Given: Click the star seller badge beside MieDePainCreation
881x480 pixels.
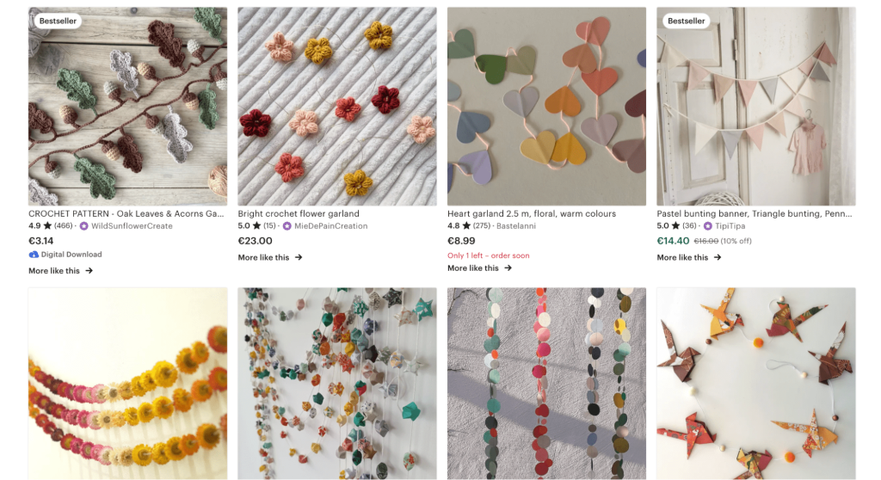Looking at the screenshot, I should 287,226.
